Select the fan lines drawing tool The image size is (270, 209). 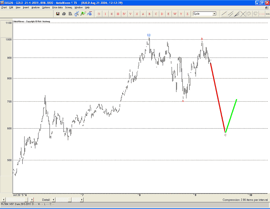237,14
